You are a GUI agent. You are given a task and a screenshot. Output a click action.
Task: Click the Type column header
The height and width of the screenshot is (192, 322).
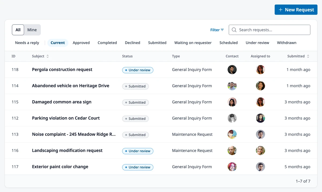coord(176,56)
